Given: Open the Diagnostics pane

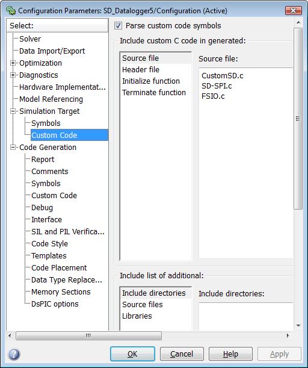Looking at the screenshot, I should click(x=38, y=75).
